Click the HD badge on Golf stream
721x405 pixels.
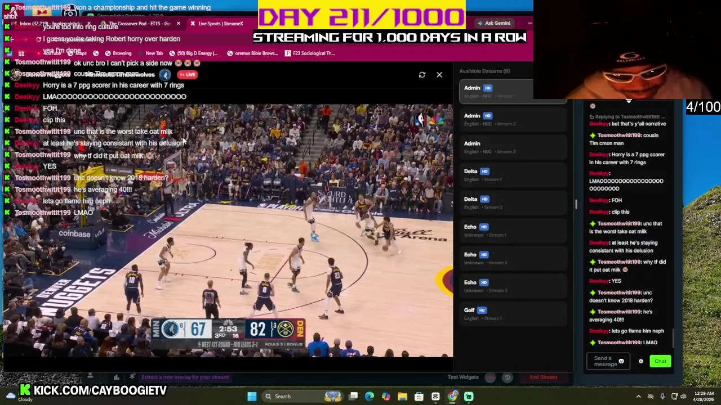(x=482, y=310)
